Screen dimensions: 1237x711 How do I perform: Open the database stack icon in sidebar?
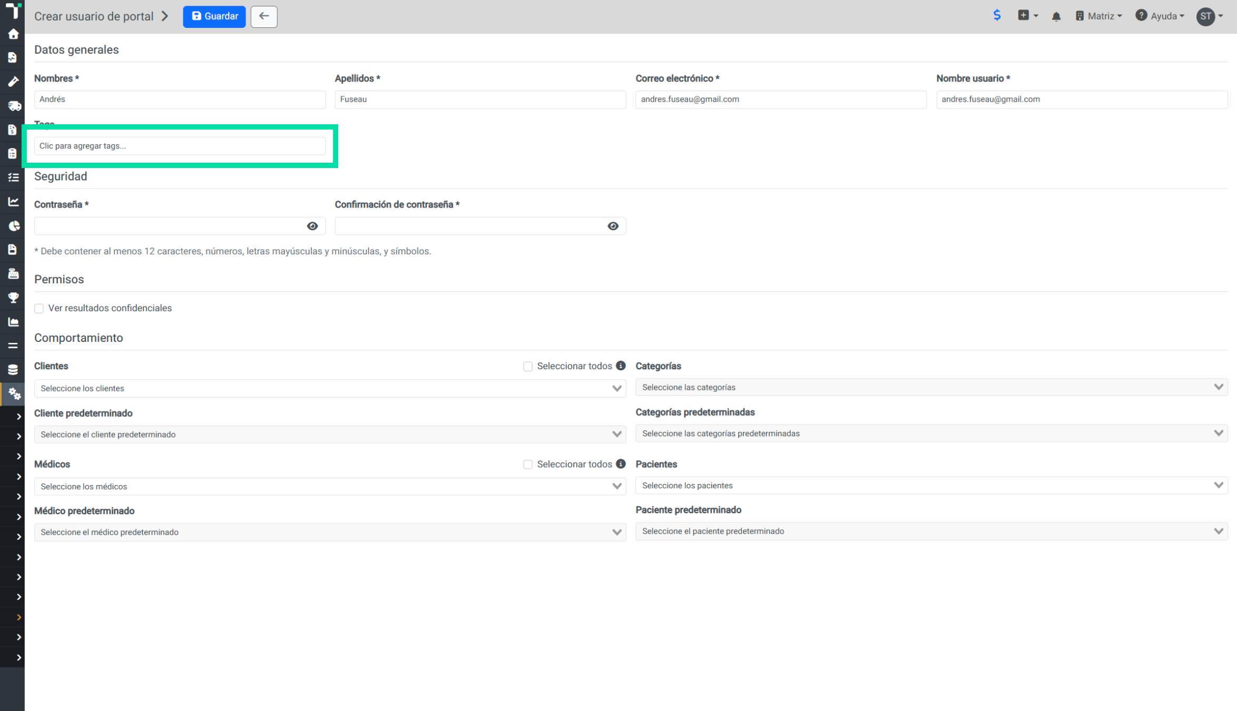click(x=13, y=370)
